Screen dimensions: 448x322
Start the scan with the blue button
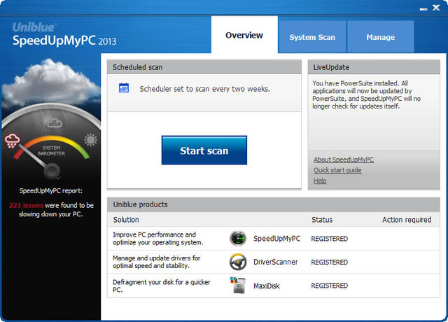click(x=204, y=150)
